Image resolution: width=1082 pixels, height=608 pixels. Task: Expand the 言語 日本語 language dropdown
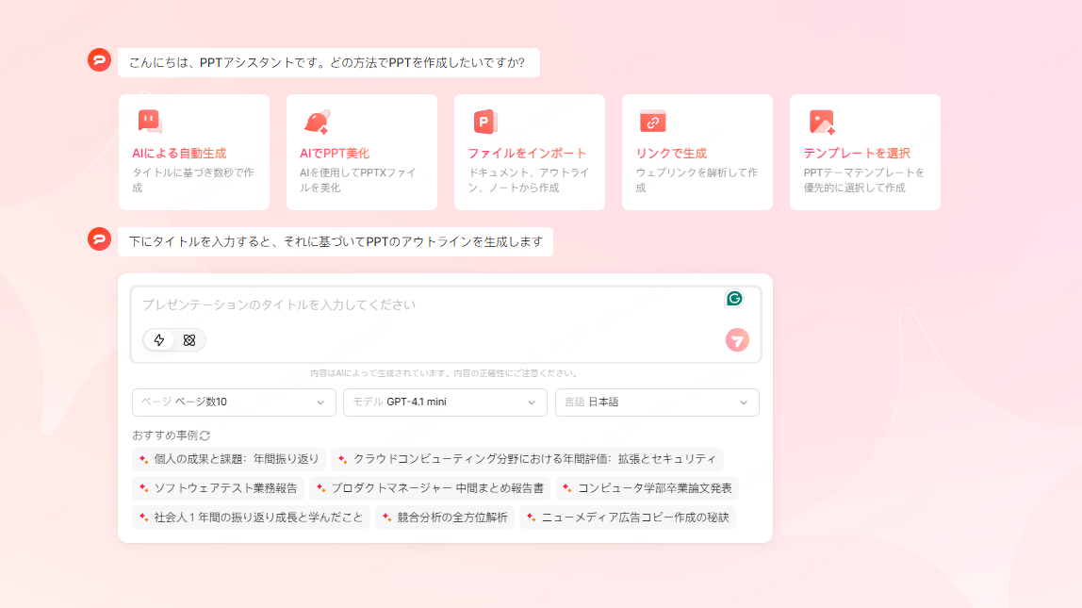[657, 403]
